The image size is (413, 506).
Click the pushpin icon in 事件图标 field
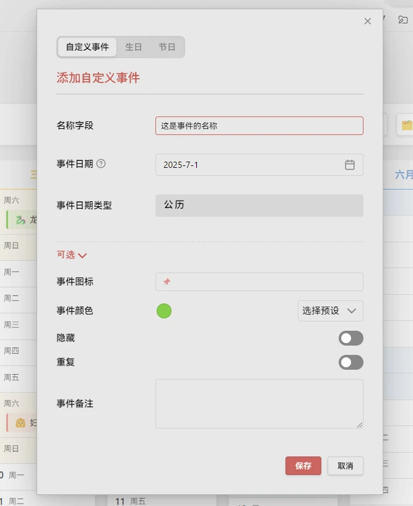[167, 282]
